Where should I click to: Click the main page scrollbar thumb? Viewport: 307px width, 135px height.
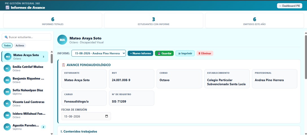pyautogui.click(x=306, y=57)
